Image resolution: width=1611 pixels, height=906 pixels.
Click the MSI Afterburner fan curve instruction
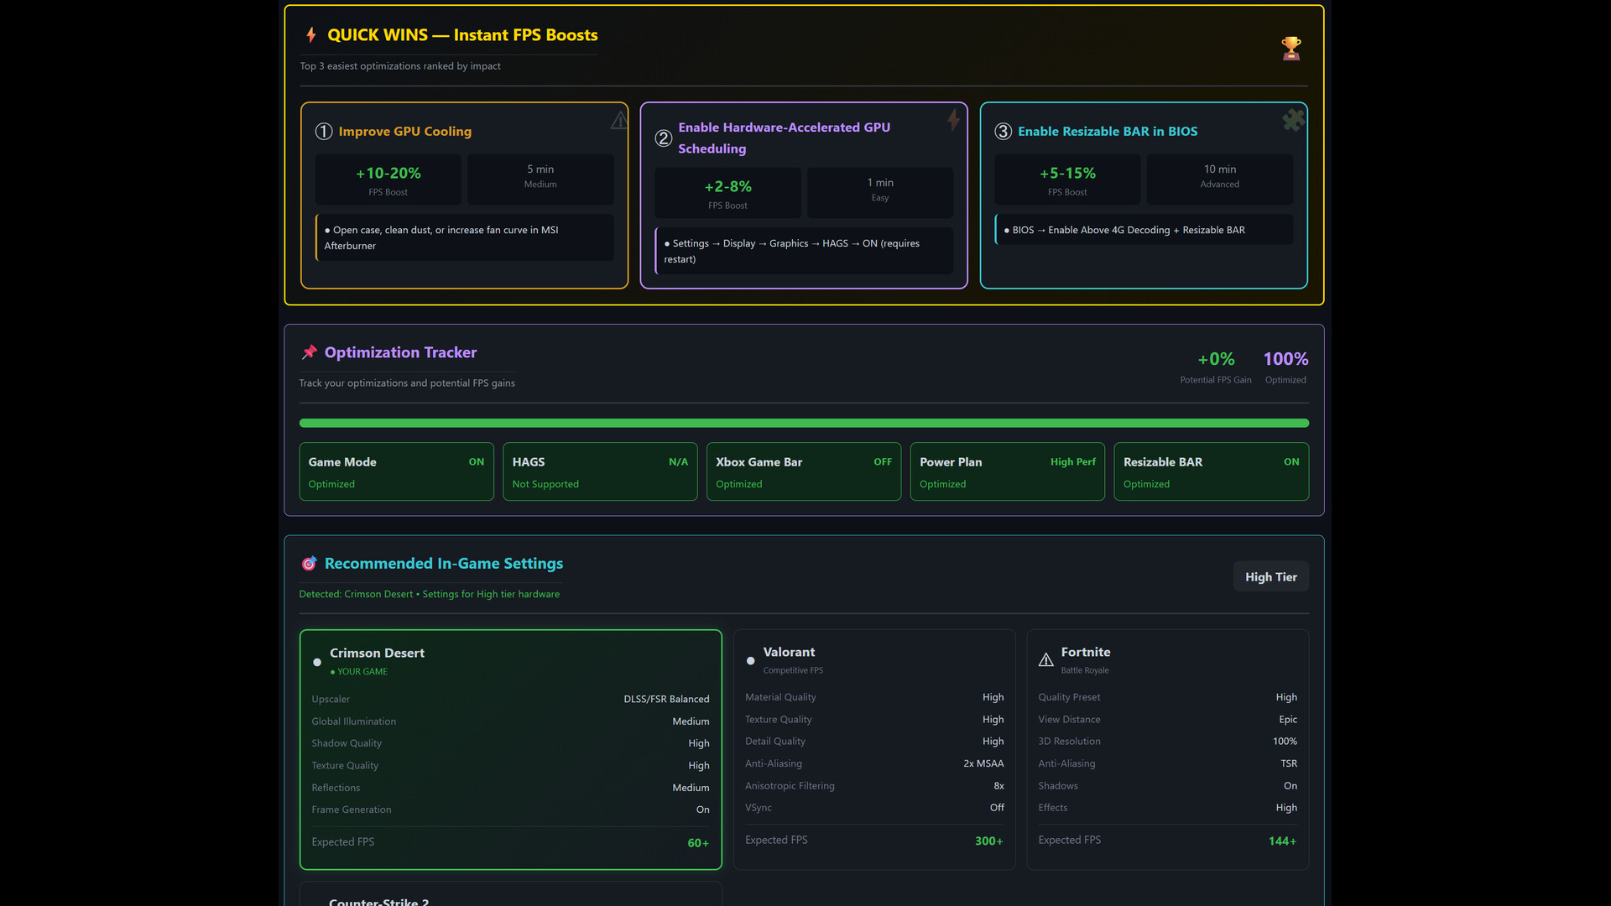465,237
